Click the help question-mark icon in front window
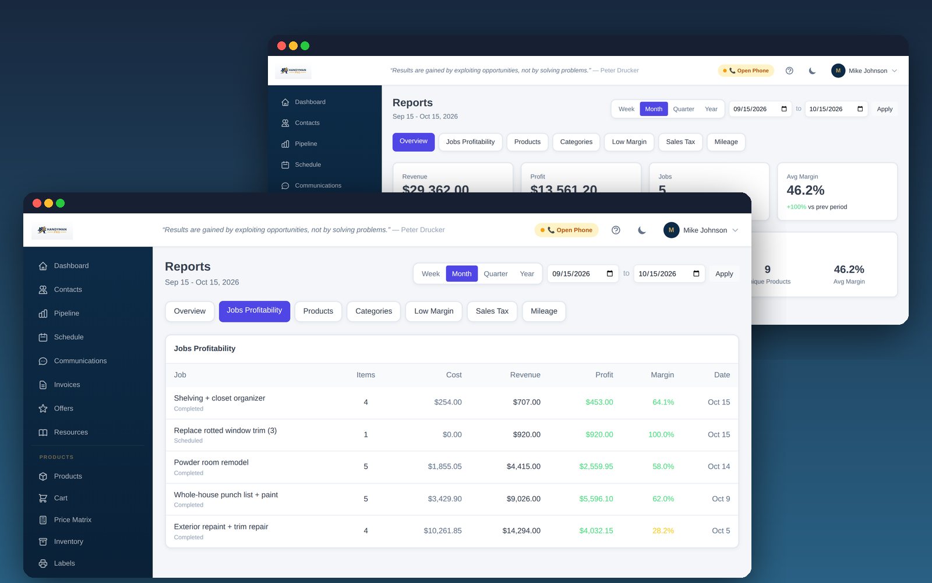Viewport: 932px width, 583px height. (616, 230)
